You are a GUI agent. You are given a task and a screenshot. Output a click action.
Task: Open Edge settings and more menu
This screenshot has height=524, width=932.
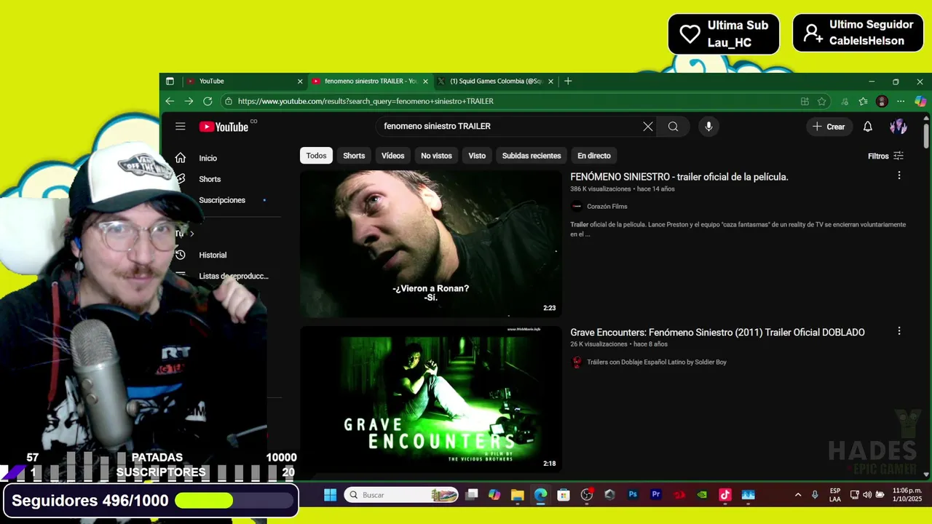[901, 101]
